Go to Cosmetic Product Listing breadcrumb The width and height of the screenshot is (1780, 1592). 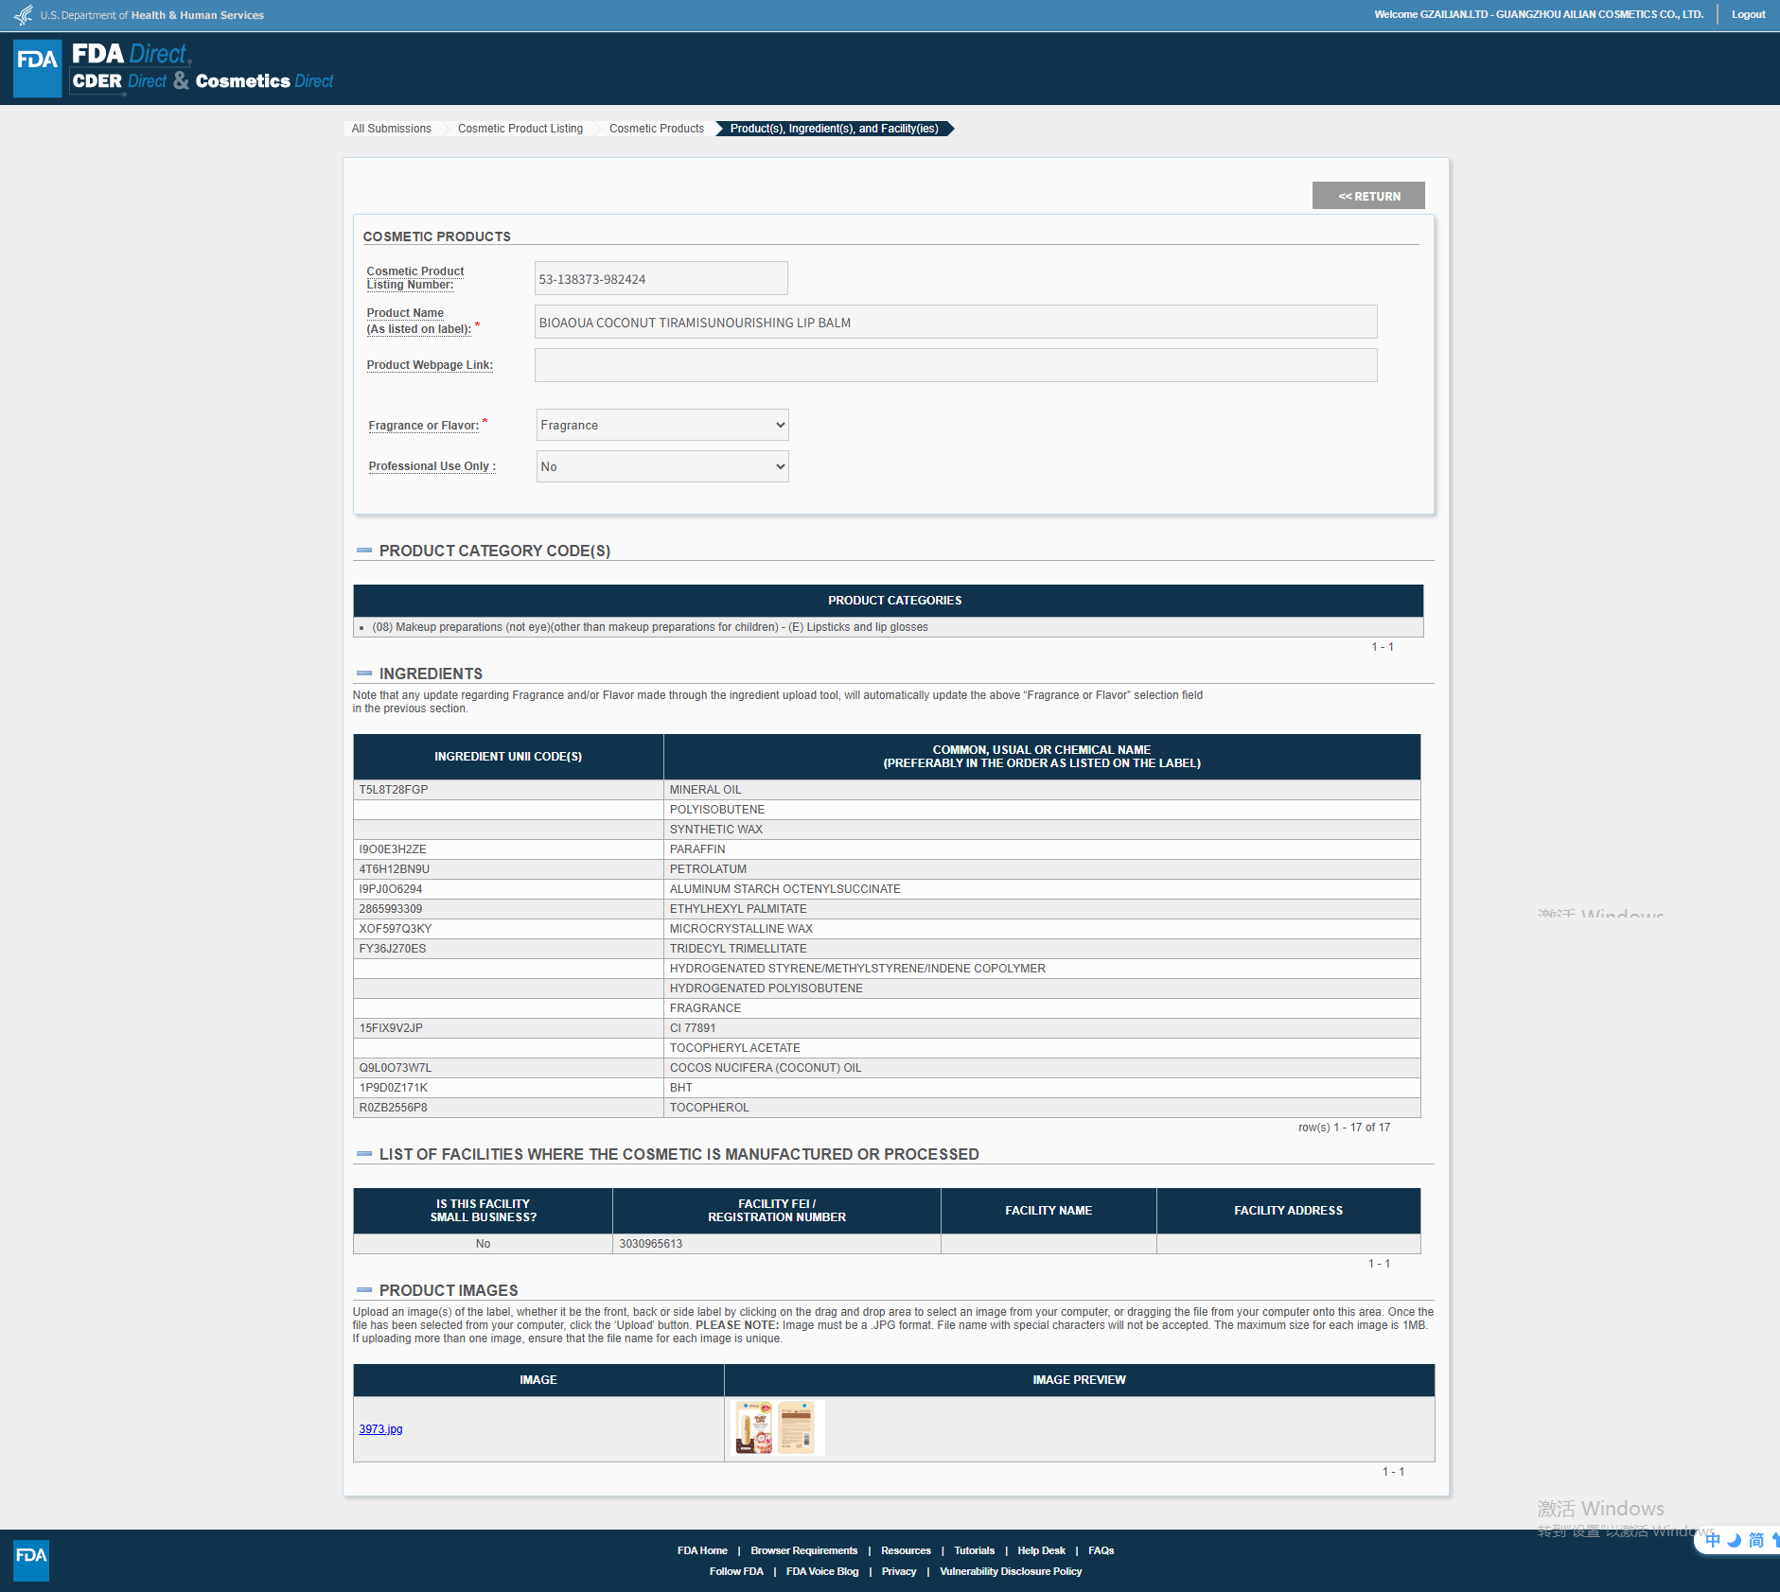tap(520, 129)
